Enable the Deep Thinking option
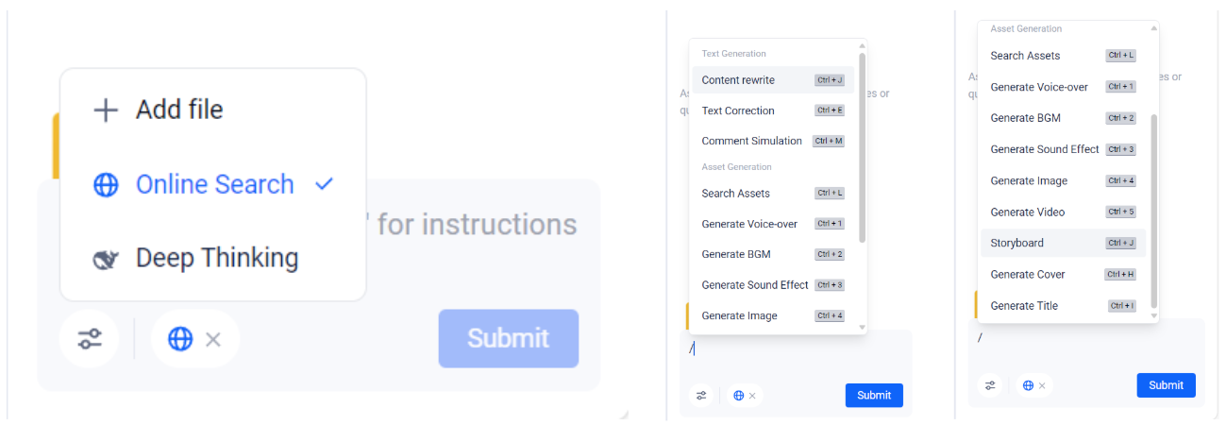This screenshot has width=1226, height=425. click(x=216, y=258)
